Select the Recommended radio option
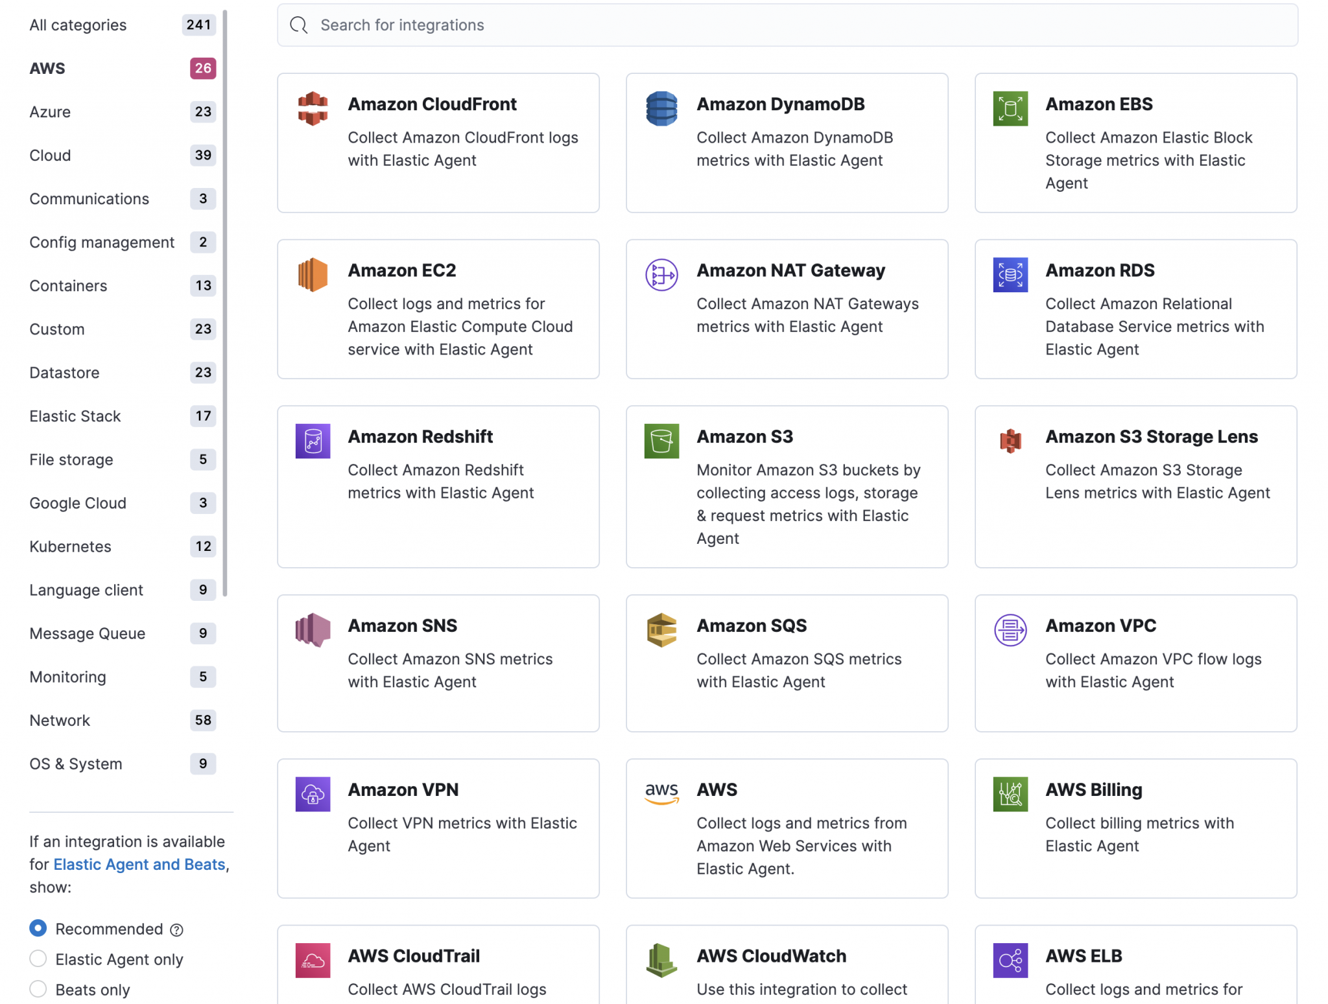Image resolution: width=1328 pixels, height=1004 pixels. point(38,928)
